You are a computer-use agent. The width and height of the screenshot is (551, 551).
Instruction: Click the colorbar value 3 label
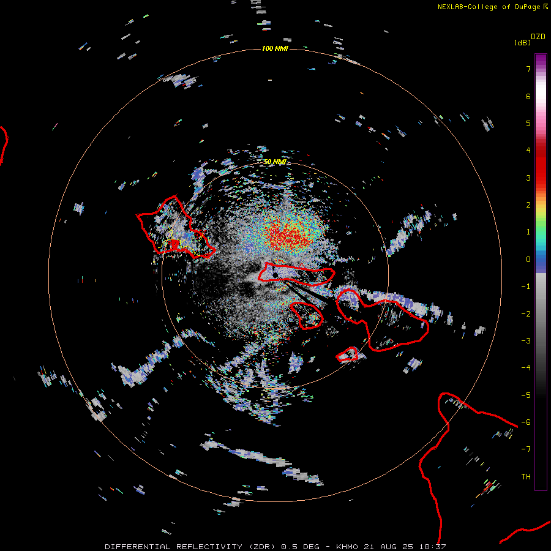[528, 178]
